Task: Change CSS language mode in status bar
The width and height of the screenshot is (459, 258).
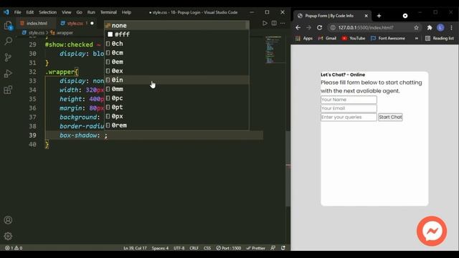Action: [207, 248]
